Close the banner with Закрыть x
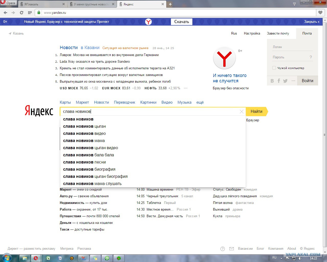This screenshot has height=262, width=327. 312,22
